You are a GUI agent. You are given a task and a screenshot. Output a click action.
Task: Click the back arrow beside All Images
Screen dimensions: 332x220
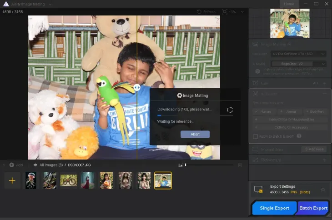(x=35, y=165)
